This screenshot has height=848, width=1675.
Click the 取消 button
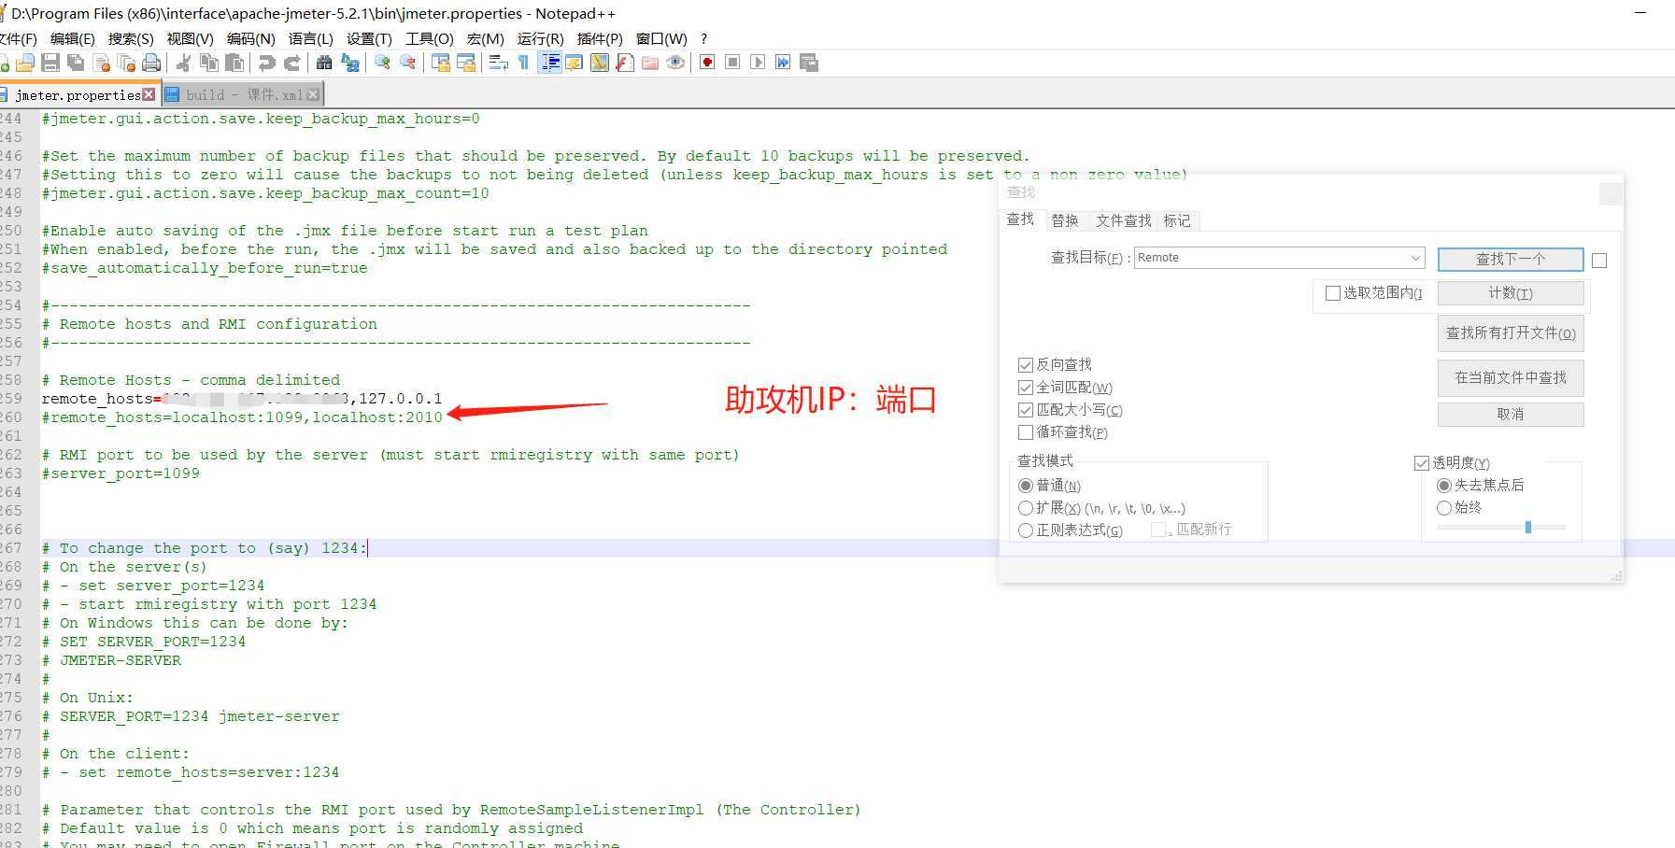coord(1511,414)
